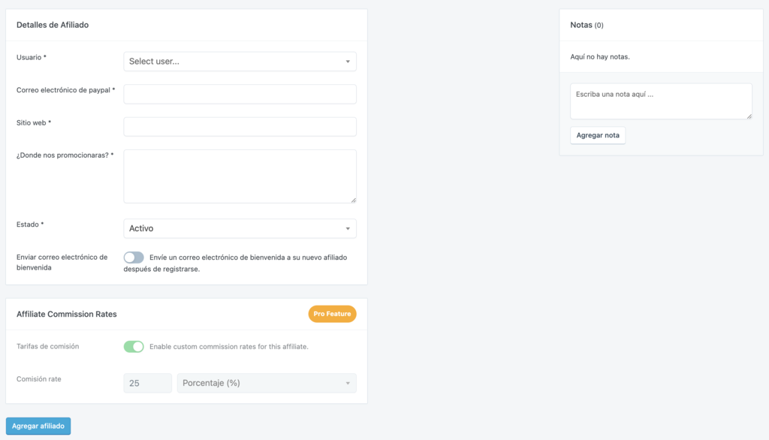Click the Pro Feature badge

[332, 314]
